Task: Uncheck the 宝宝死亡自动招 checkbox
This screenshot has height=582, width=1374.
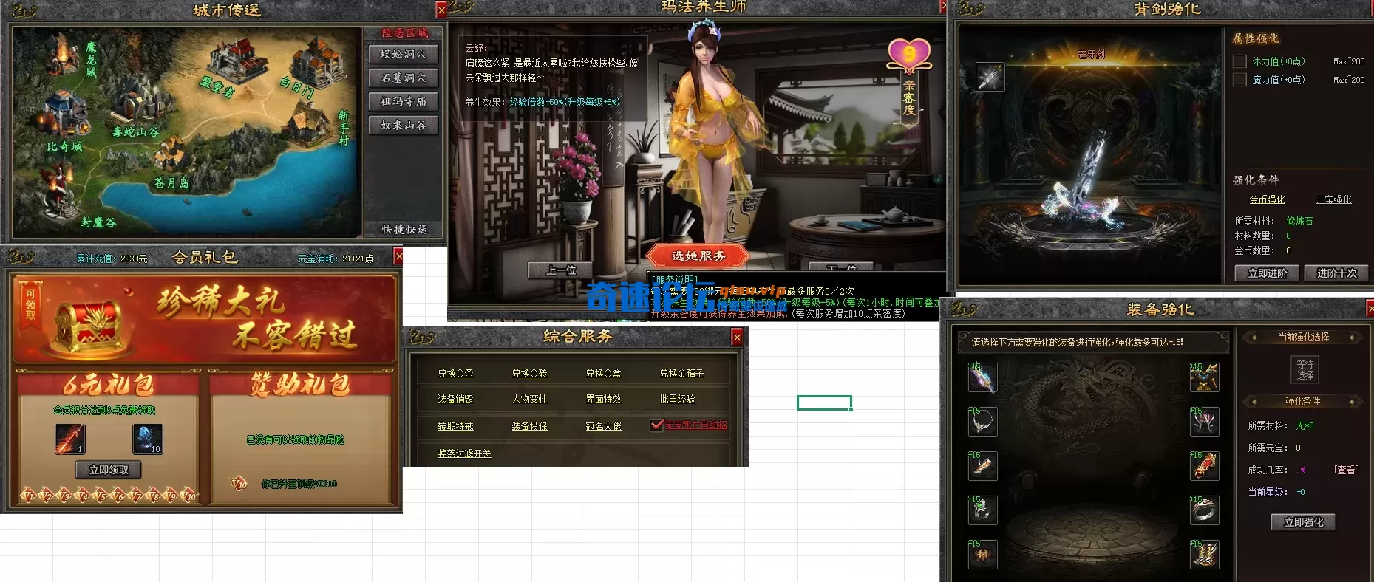Action: point(656,425)
